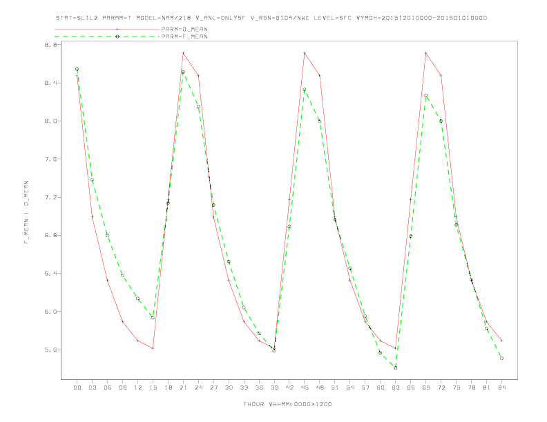The width and height of the screenshot is (547, 422).
Task: Click the 84 x-axis tick label
Action: click(x=501, y=388)
